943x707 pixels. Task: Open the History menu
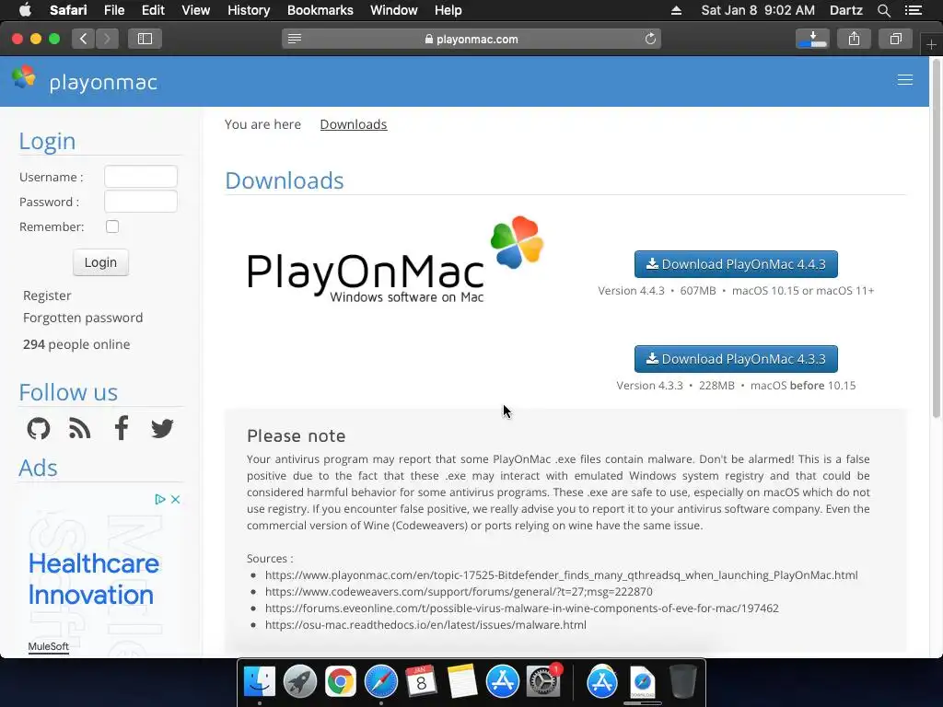(249, 10)
